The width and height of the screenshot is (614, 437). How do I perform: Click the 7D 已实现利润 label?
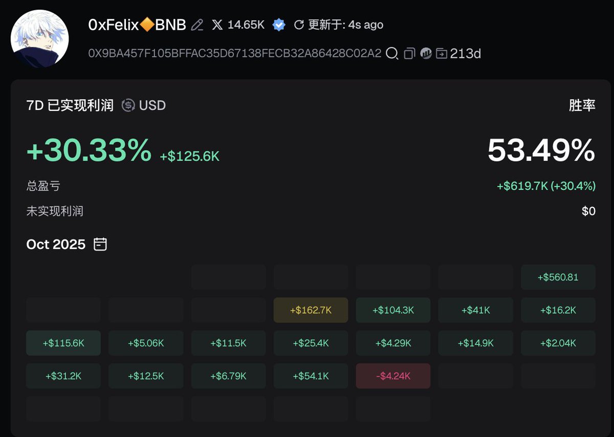(x=70, y=105)
